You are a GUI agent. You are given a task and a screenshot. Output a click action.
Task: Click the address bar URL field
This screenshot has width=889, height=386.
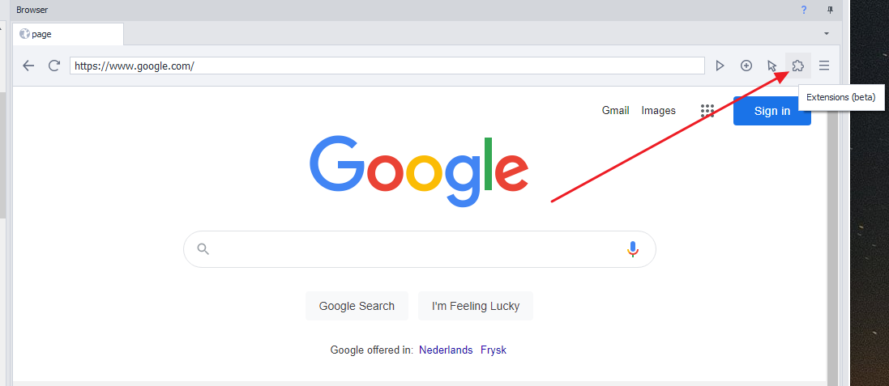click(x=387, y=66)
